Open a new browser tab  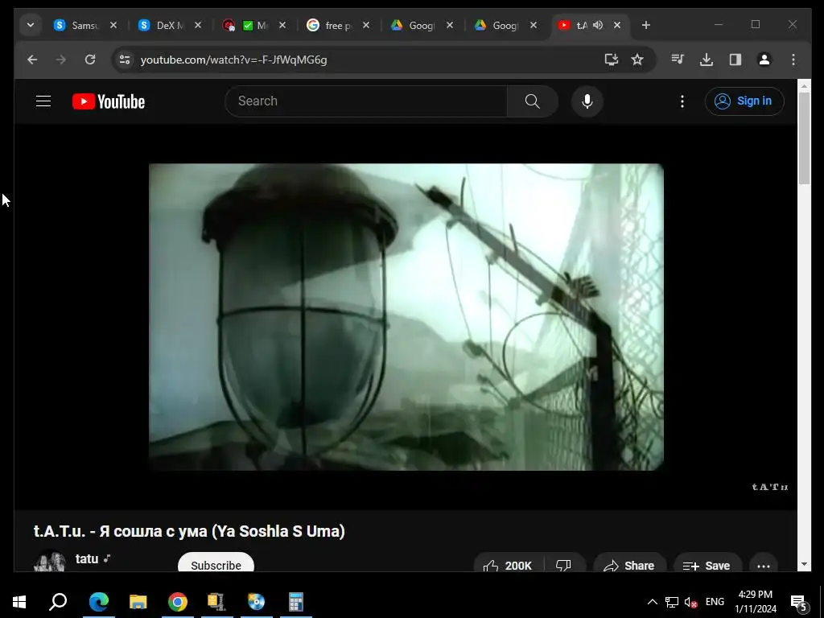click(646, 25)
